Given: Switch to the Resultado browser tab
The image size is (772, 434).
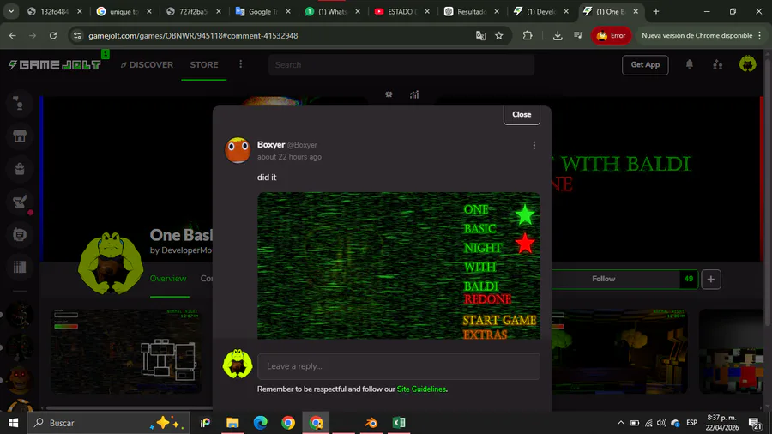Looking at the screenshot, I should [471, 11].
